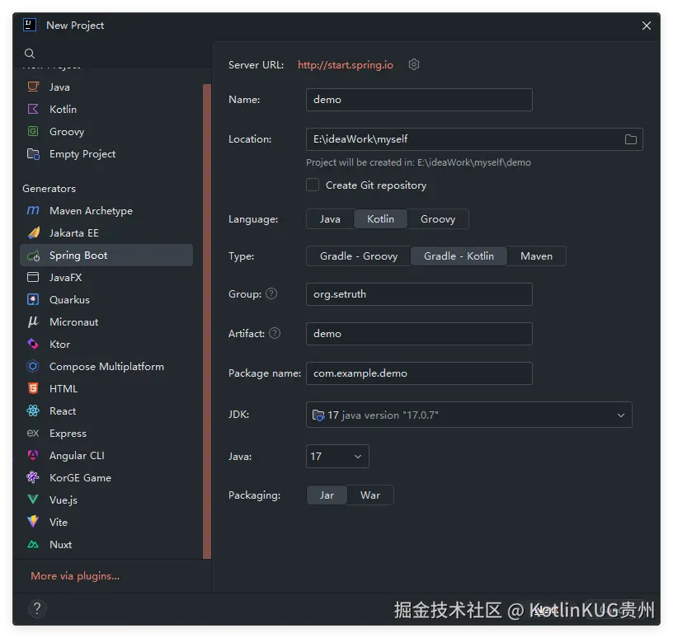Click the Java generator icon

point(33,87)
